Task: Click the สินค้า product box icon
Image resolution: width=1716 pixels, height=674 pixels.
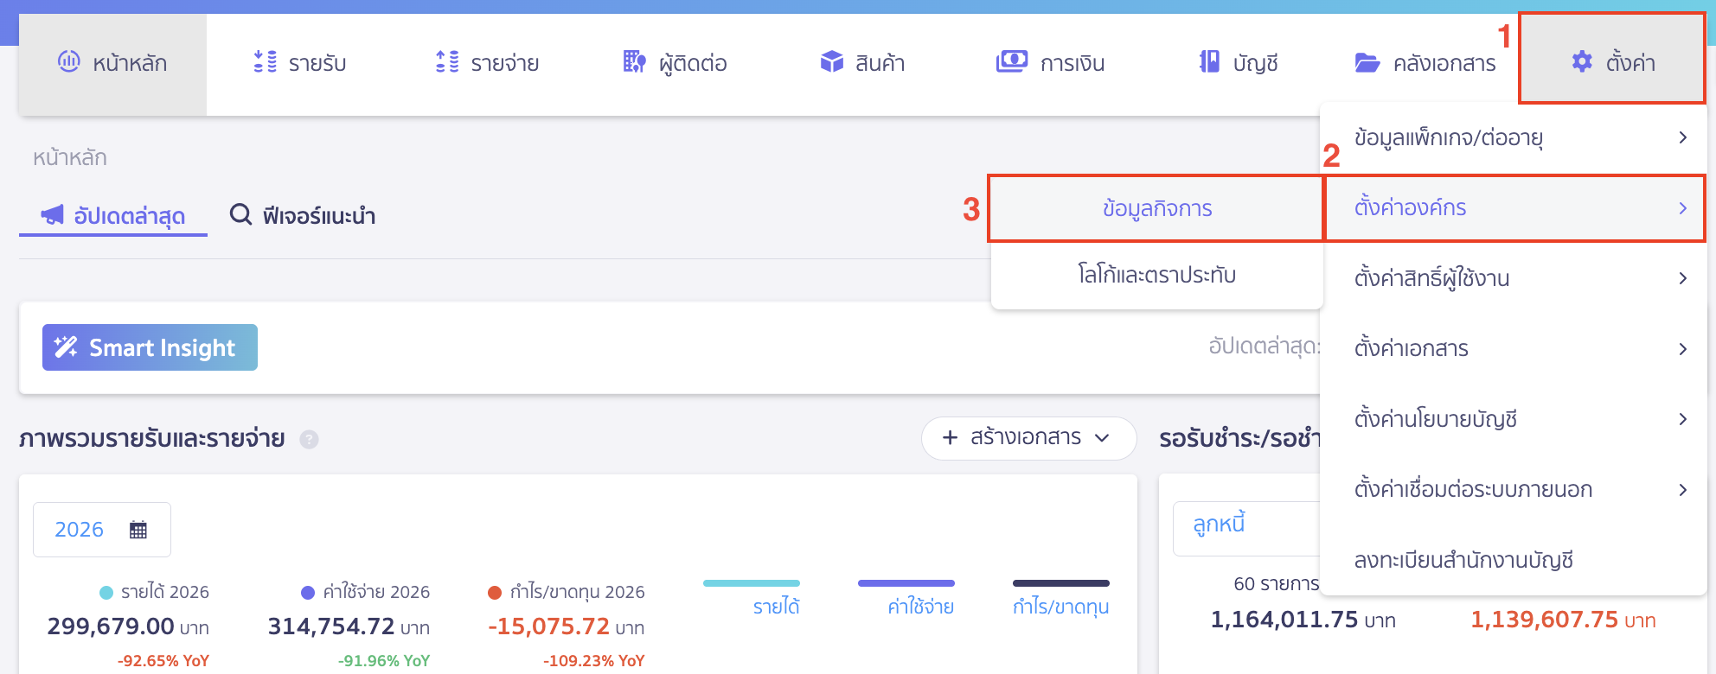Action: [x=831, y=61]
